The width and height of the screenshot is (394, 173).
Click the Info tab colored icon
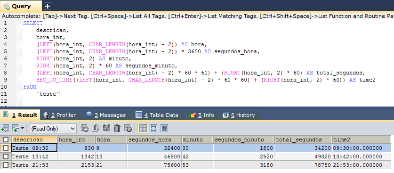point(193,115)
